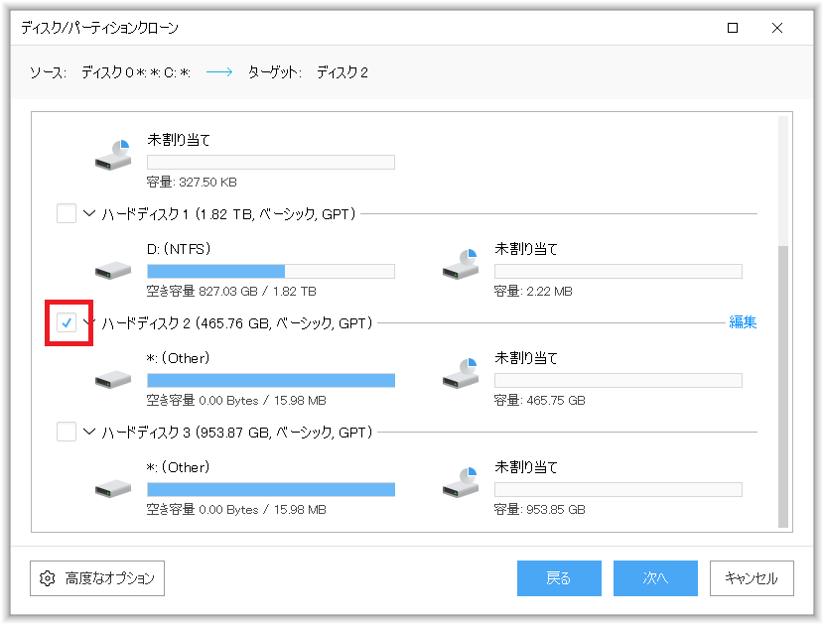Collapse the ハードディスク 1 section chevron

coord(89,213)
